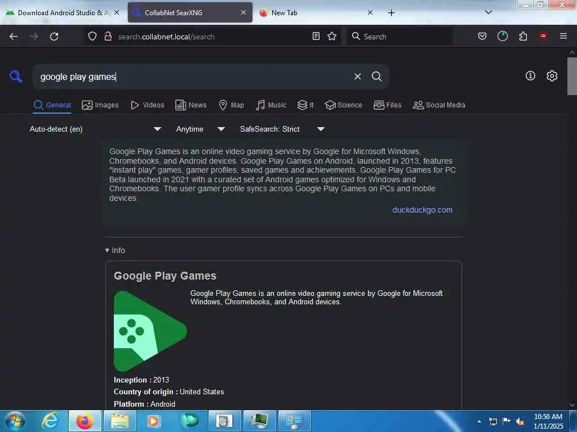Open the SafeSearch: Strict dropdown
The height and width of the screenshot is (432, 577).
(282, 129)
